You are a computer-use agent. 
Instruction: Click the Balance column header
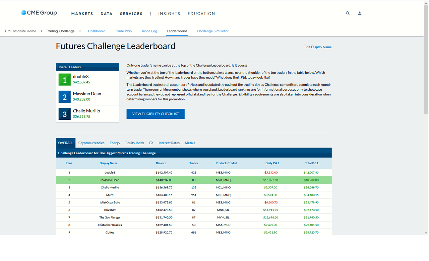161,163
